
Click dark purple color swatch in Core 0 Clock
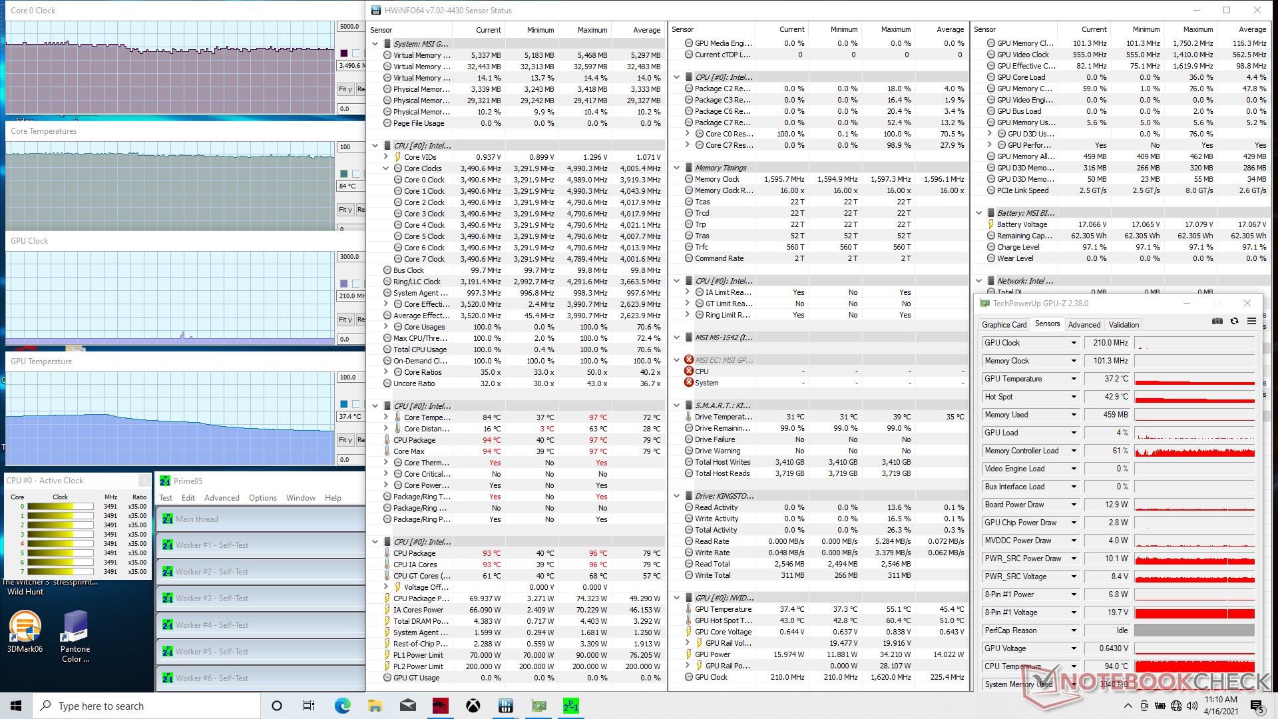click(344, 53)
